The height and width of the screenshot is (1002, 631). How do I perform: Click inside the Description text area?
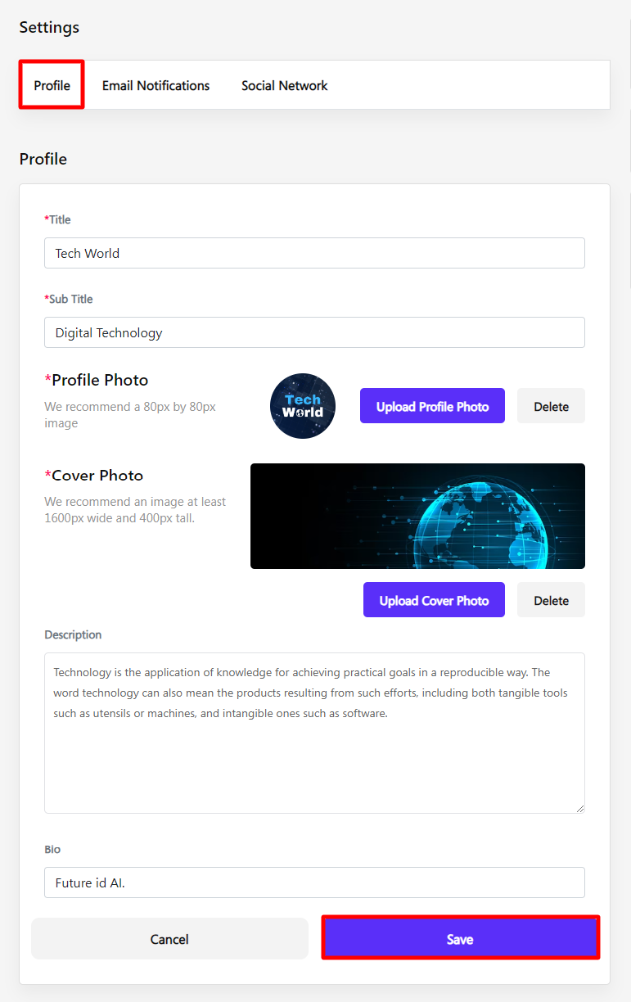pyautogui.click(x=314, y=753)
